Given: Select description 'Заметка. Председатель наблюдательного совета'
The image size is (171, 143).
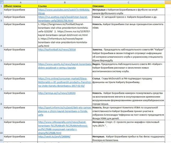Looking at the screenshot, I should (x=129, y=55).
